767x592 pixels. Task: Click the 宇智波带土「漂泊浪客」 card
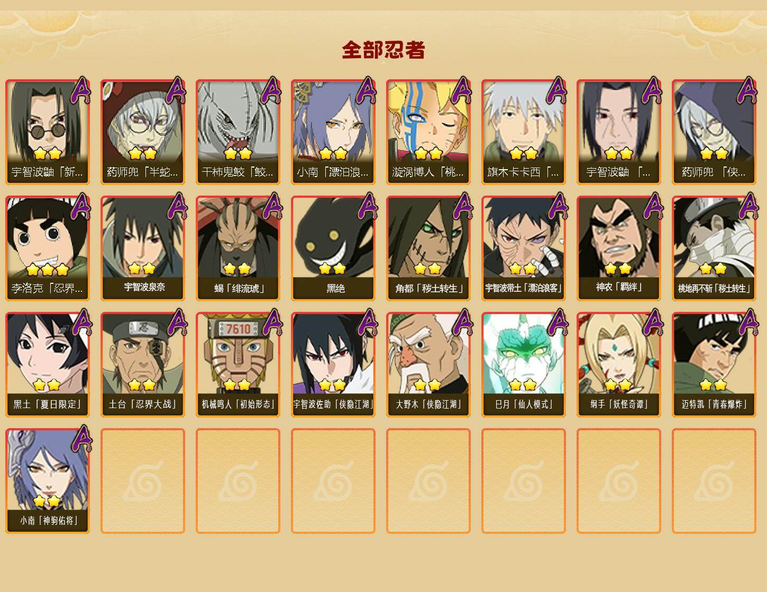[524, 248]
